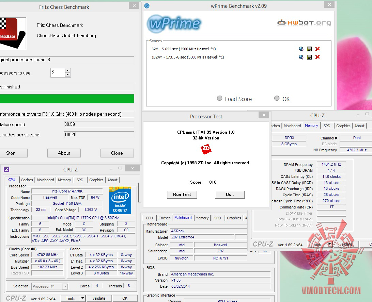The width and height of the screenshot is (372, 302).
Task: Click the relative speed value 38.59
Action: 99,124
